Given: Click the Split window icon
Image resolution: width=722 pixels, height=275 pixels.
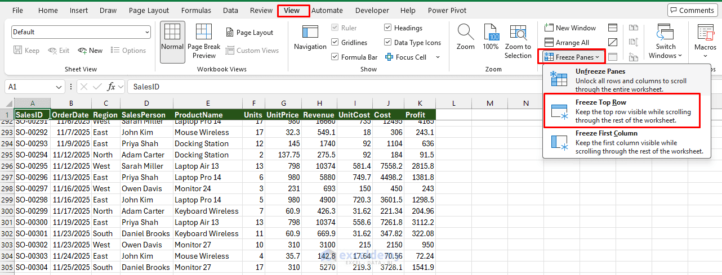Looking at the screenshot, I should pos(613,28).
